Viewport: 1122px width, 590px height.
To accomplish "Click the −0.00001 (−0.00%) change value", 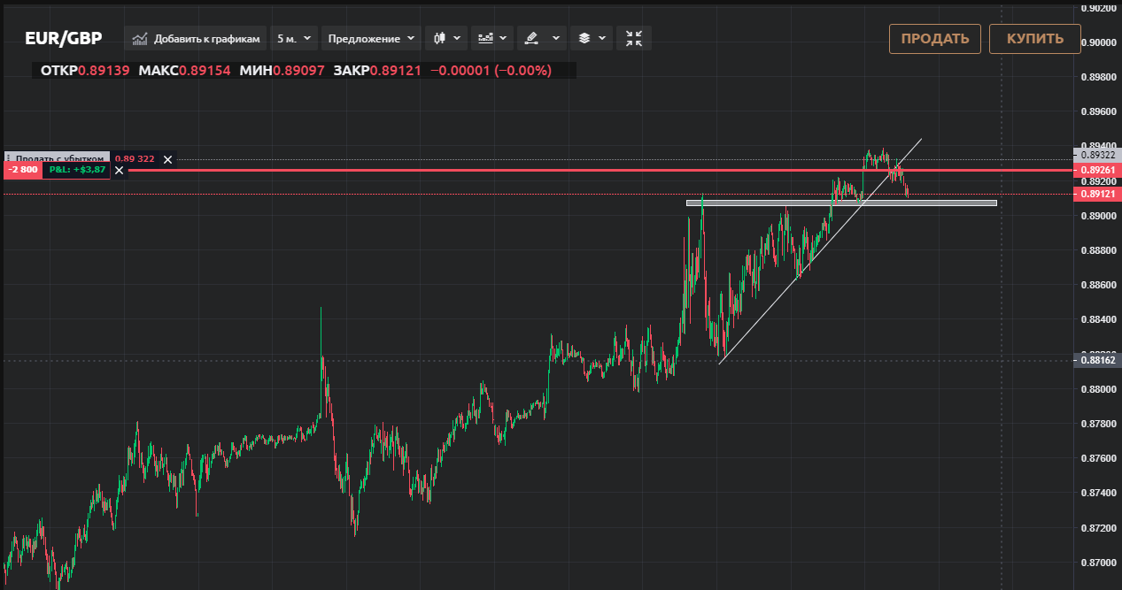I will [491, 71].
